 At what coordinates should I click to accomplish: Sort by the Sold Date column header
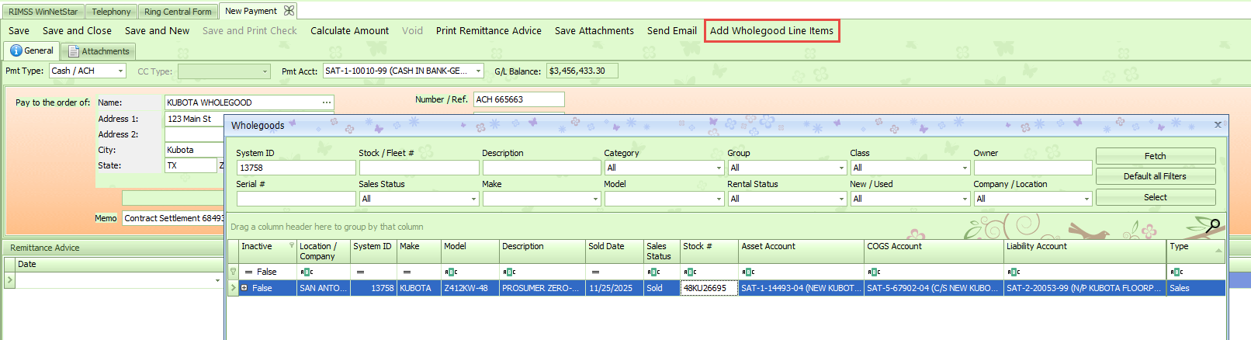[x=615, y=251]
